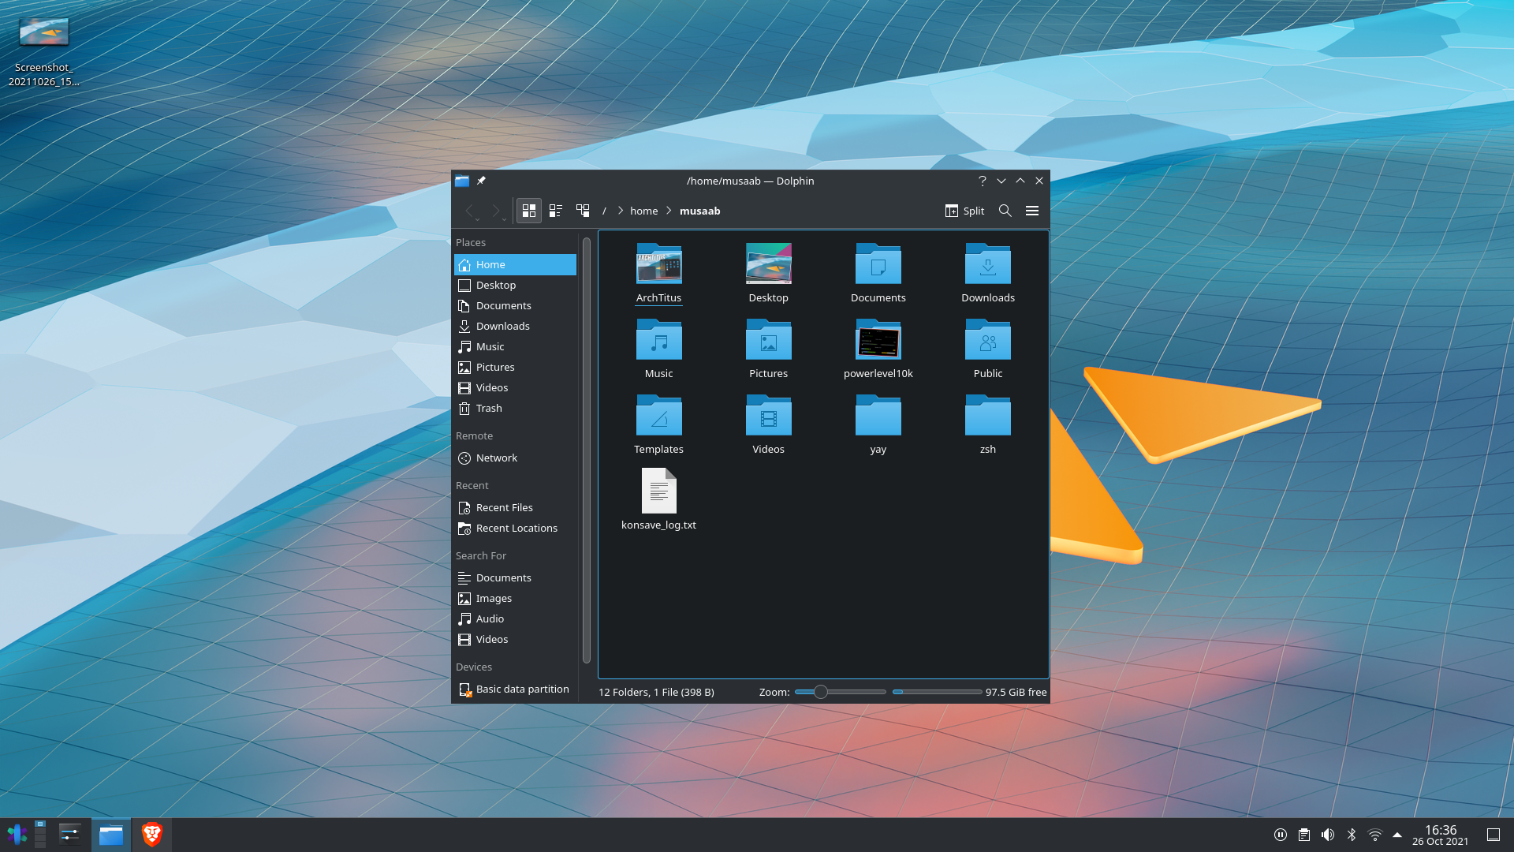Select Basic data partition device

[516, 689]
